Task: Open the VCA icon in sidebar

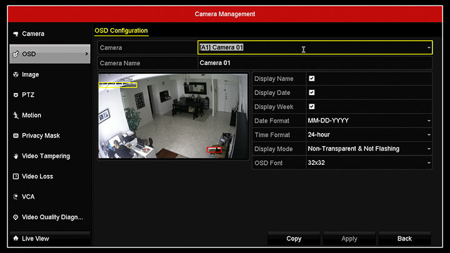Action: tap(16, 197)
